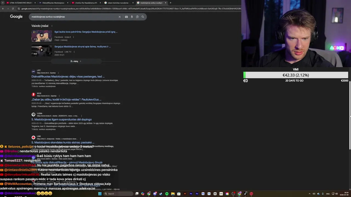Open three-dot menu for LRT result
351x197 pixels.
point(58,73)
